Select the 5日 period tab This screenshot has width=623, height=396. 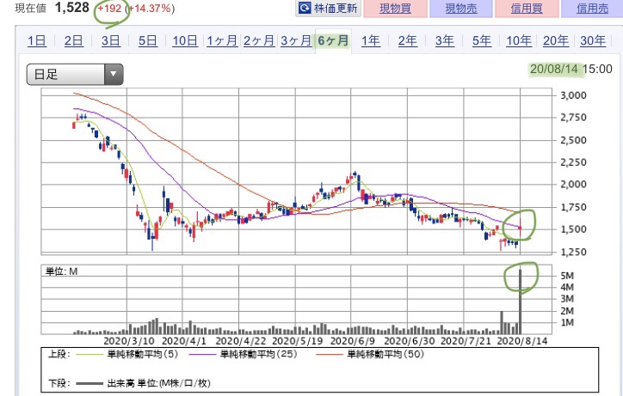pyautogui.click(x=147, y=40)
